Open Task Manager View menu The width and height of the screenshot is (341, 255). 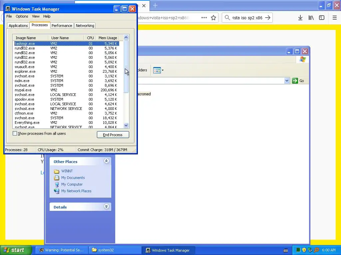click(36, 16)
